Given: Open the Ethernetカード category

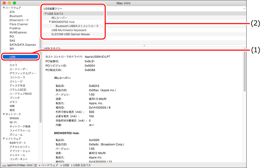Looking at the screenshot, I should click(19, 20).
